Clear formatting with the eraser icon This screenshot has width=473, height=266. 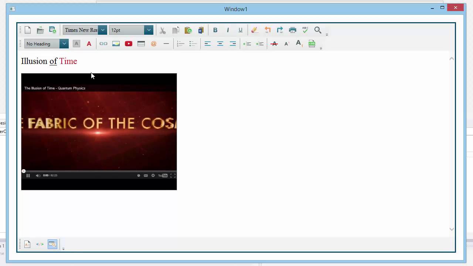click(254, 30)
